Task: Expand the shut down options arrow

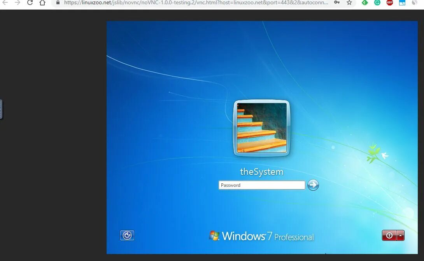Action: (401, 235)
